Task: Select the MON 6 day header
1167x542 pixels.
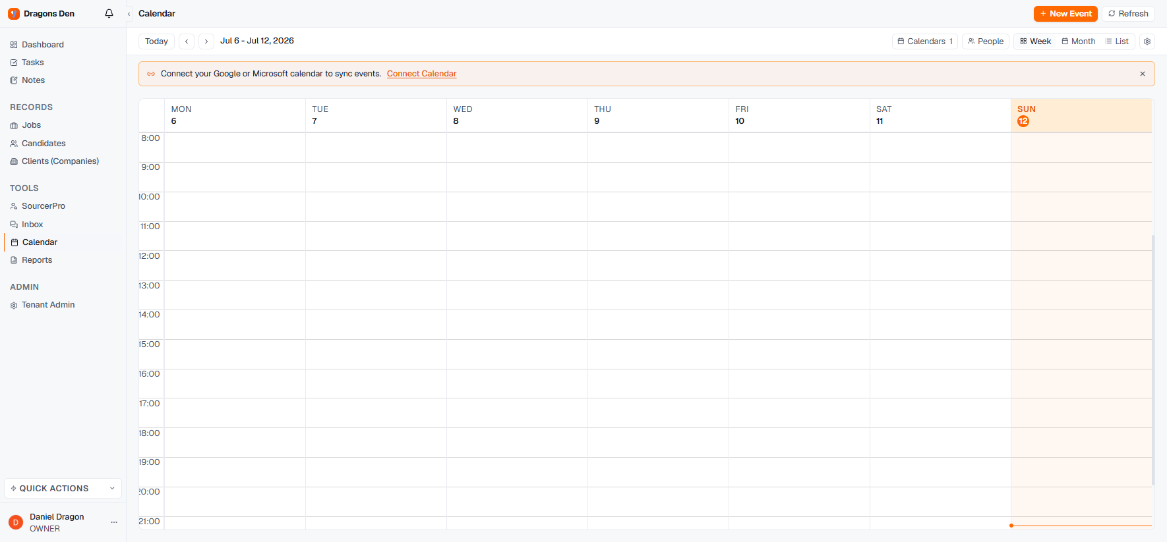Action: click(x=235, y=115)
